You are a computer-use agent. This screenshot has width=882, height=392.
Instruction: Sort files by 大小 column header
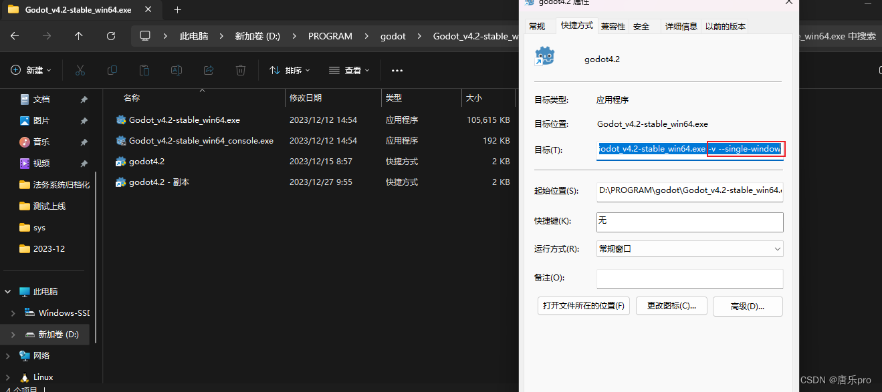coord(474,98)
